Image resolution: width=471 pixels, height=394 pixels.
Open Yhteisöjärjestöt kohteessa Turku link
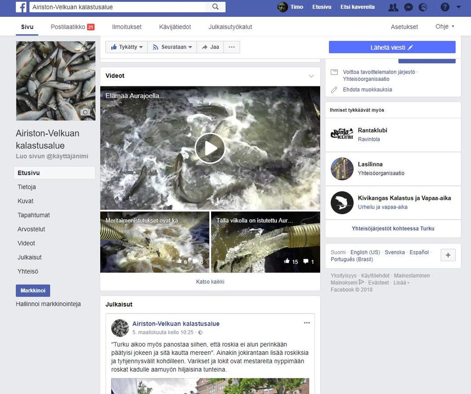click(393, 228)
